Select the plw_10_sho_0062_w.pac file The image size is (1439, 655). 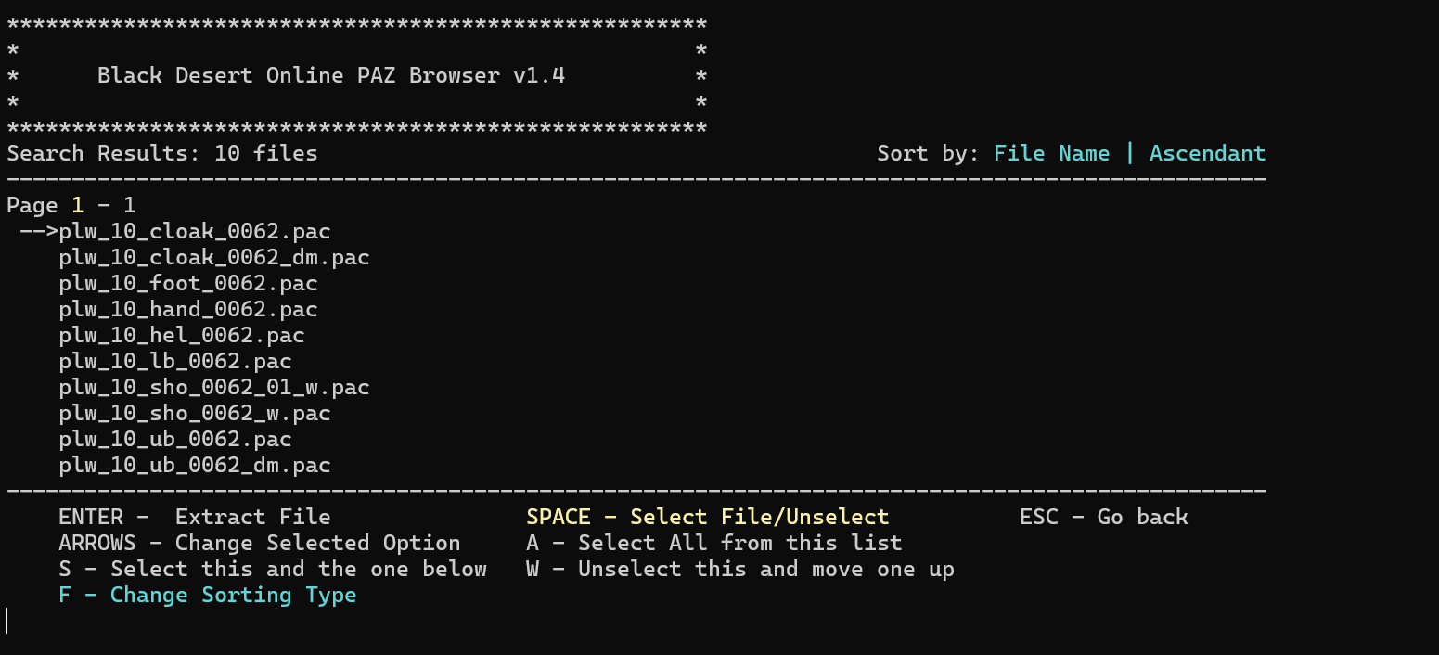click(x=195, y=413)
